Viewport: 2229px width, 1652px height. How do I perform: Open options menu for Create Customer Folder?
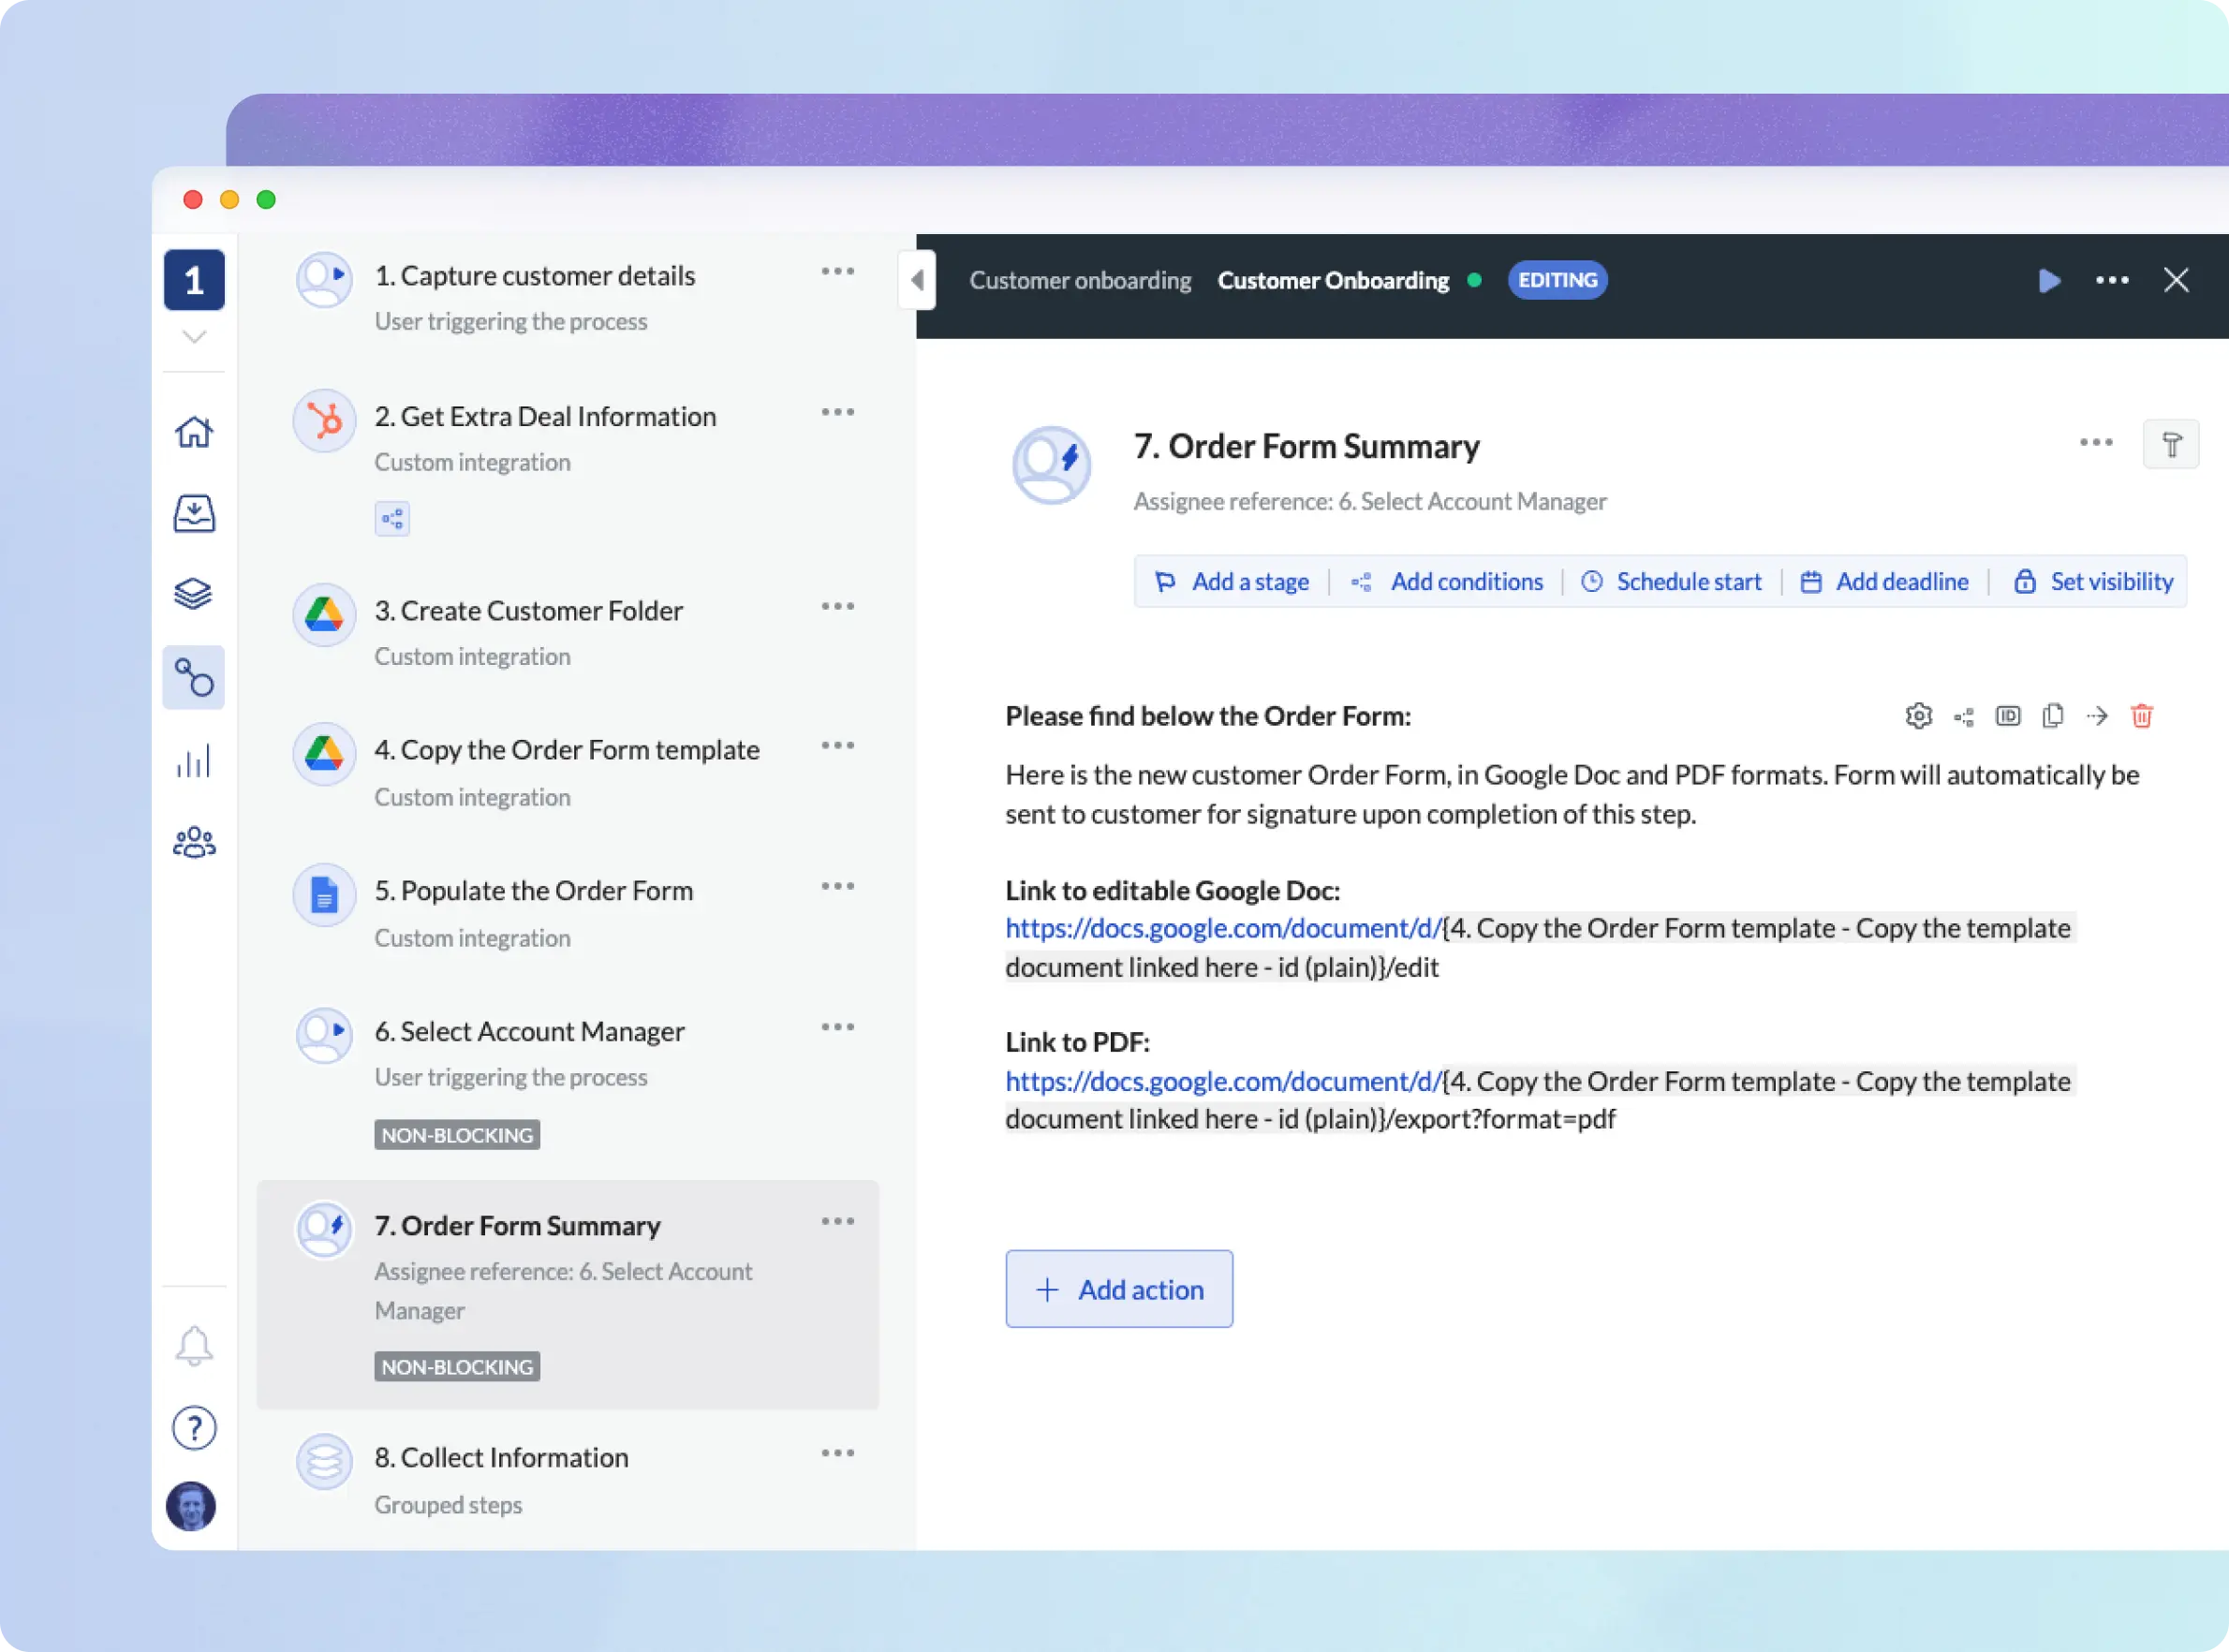(x=837, y=606)
